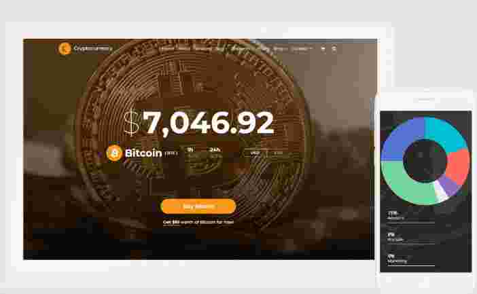Viewport: 477px width, 294px height.
Task: Click the orange Cryptocurrency logo icon
Action: pos(65,49)
